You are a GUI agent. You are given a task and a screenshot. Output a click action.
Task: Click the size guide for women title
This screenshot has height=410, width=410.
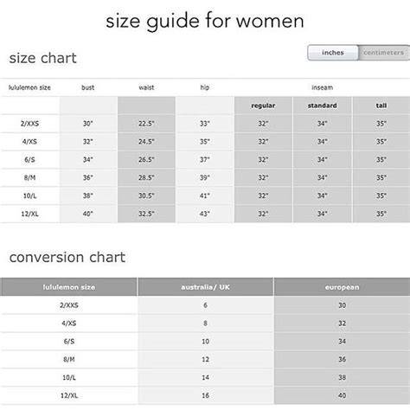pyautogui.click(x=205, y=22)
